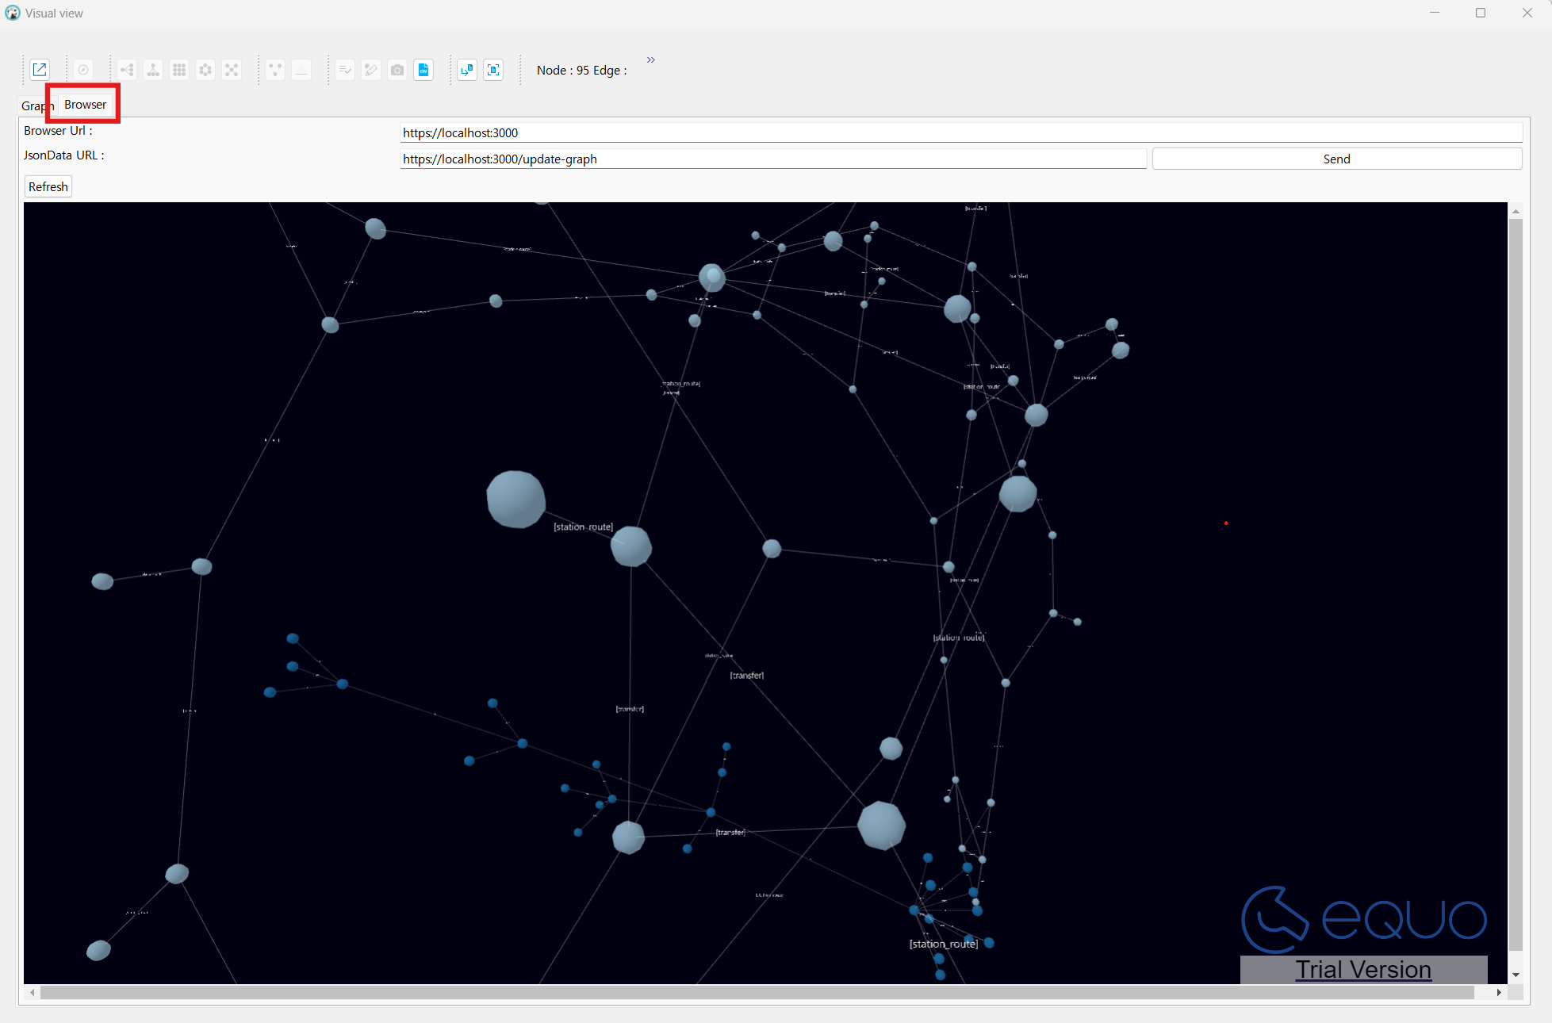
Task: Click the camera/screenshot icon
Action: click(397, 71)
